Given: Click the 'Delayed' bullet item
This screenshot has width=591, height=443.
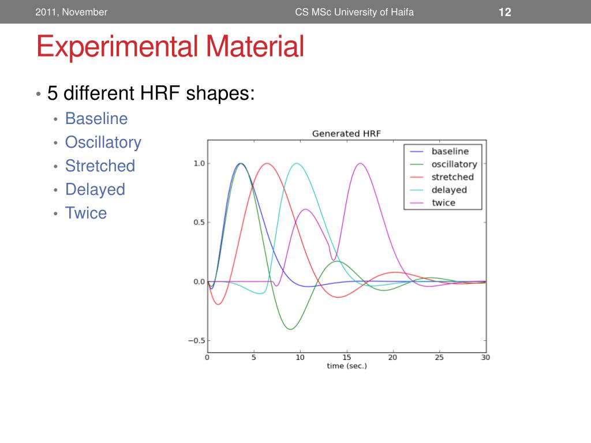Looking at the screenshot, I should 95,189.
